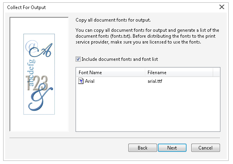Click the ampersand glyph in the preview

[41, 99]
